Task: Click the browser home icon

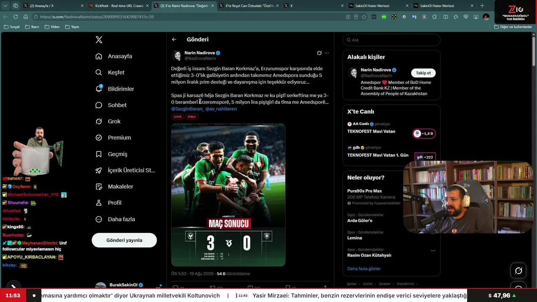Action: tap(26, 17)
